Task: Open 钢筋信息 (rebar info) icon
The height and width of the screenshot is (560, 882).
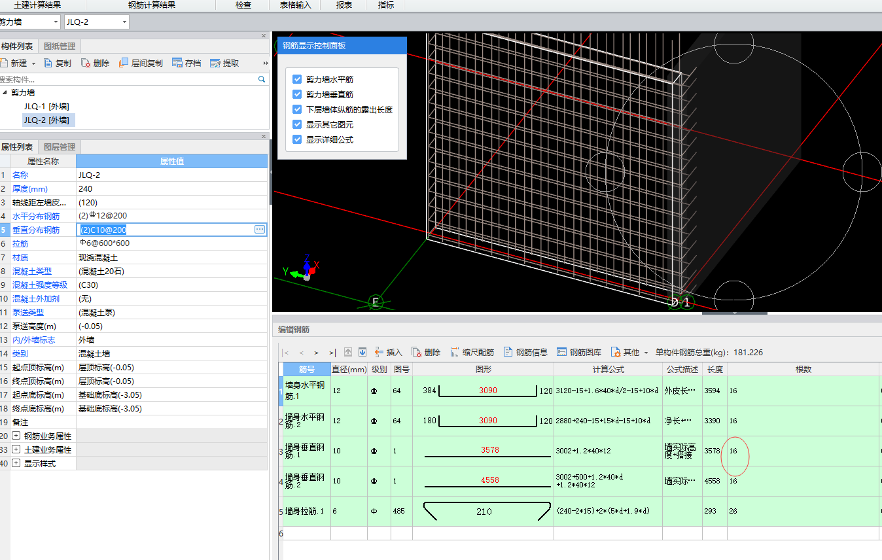Action: click(x=508, y=352)
